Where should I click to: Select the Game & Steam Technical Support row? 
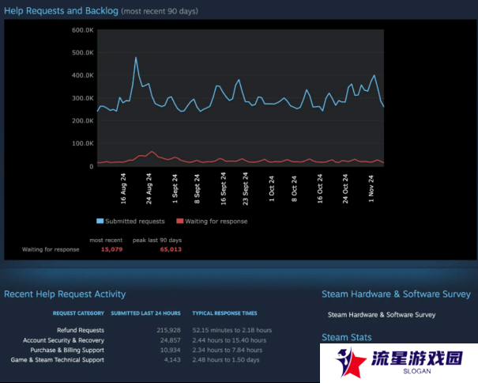(x=58, y=360)
